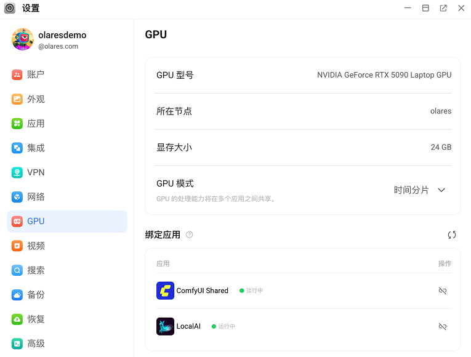Go to the 高级 settings page
The width and height of the screenshot is (471, 357).
(x=66, y=344)
